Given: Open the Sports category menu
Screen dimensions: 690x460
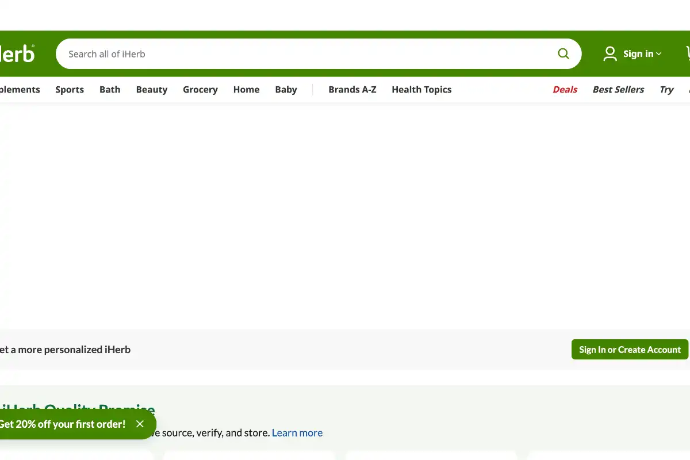Looking at the screenshot, I should pyautogui.click(x=70, y=90).
